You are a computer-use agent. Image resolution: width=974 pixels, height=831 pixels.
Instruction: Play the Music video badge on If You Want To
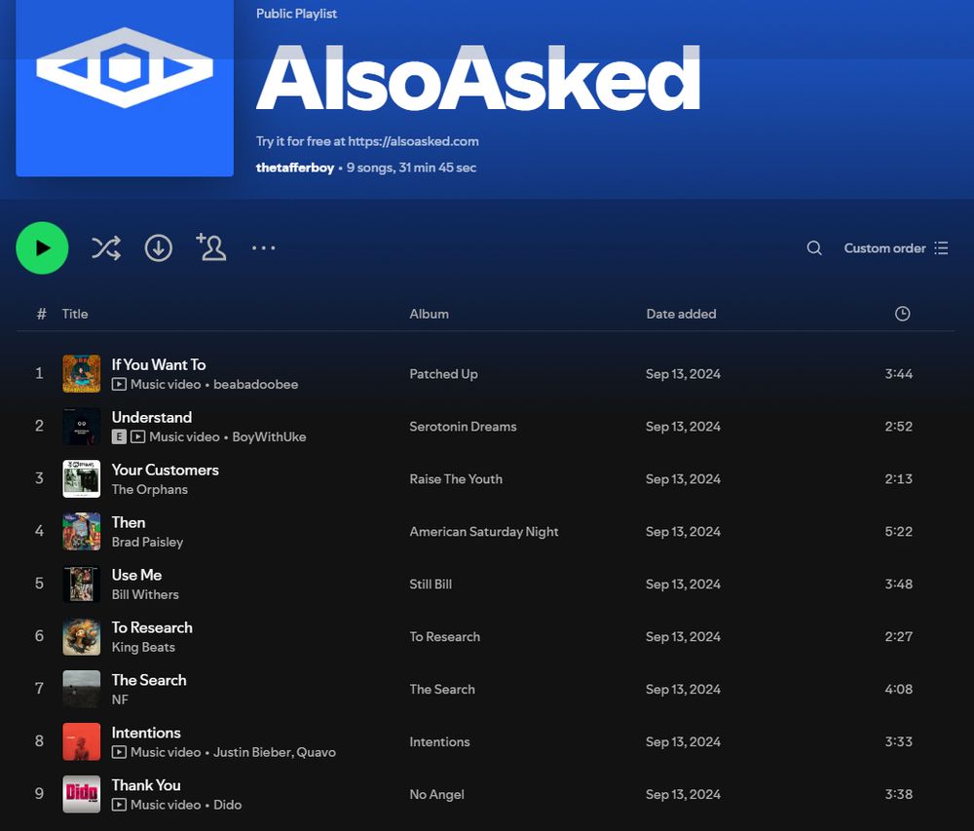[119, 385]
